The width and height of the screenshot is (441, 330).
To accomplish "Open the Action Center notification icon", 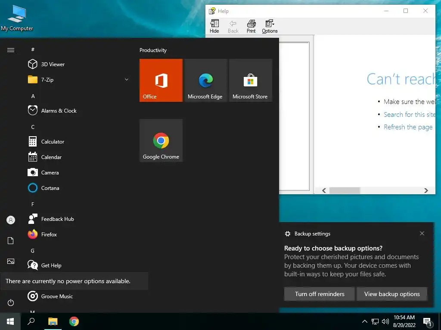I will 428,322.
